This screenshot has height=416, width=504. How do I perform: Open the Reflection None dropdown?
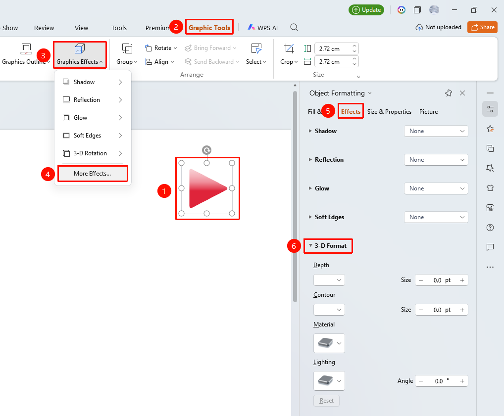pos(436,160)
